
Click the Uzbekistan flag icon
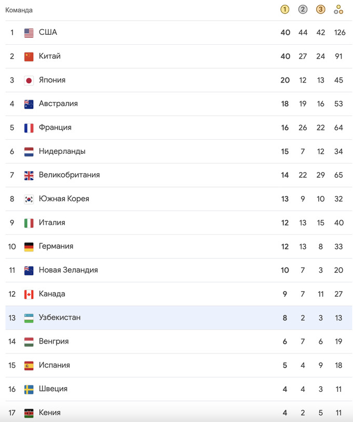[x=29, y=318]
